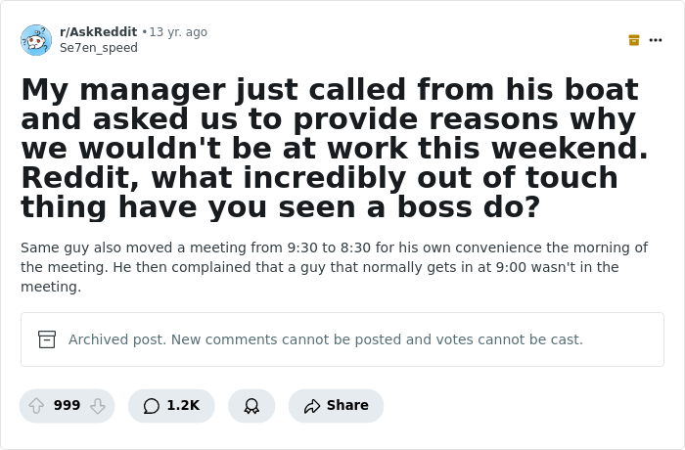The image size is (685, 450).
Task: Click the share arrow icon
Action: tap(312, 405)
